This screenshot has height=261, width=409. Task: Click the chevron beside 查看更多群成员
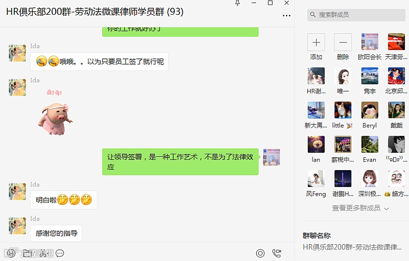(387, 208)
